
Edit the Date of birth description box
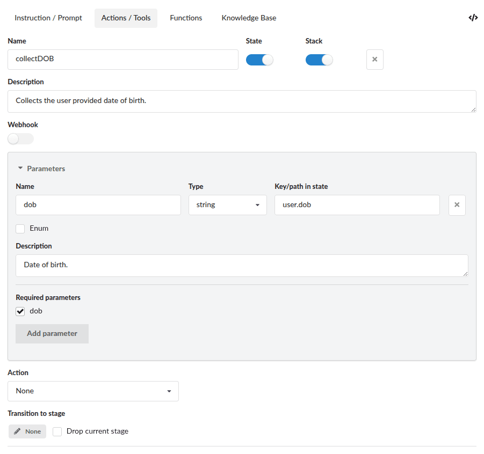pos(242,265)
